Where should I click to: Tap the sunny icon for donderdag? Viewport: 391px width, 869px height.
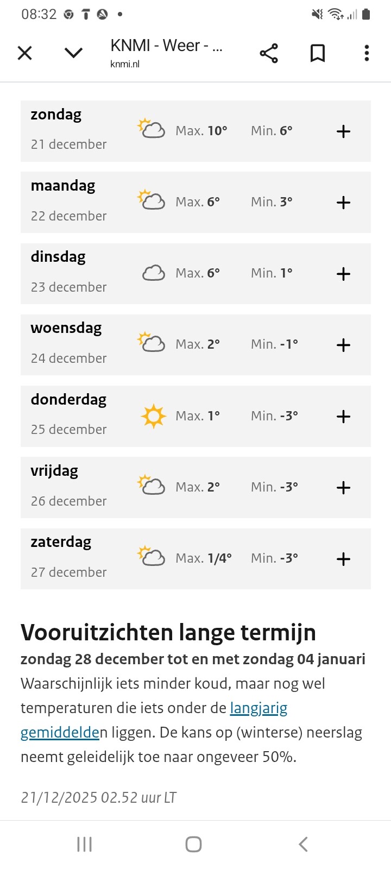click(x=153, y=417)
